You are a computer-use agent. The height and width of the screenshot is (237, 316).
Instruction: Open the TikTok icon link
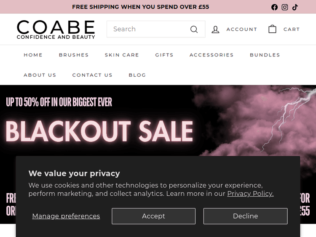pos(295,7)
